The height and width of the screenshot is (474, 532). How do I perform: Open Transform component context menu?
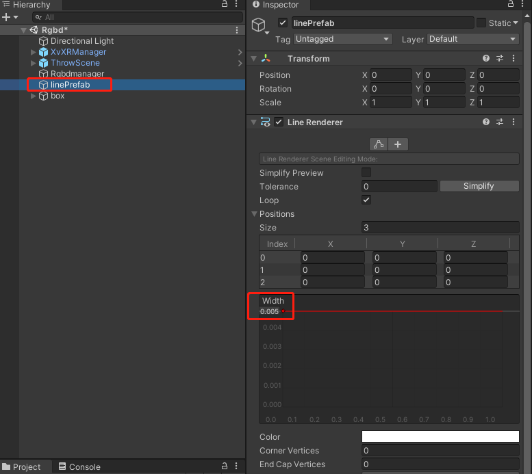click(x=514, y=58)
